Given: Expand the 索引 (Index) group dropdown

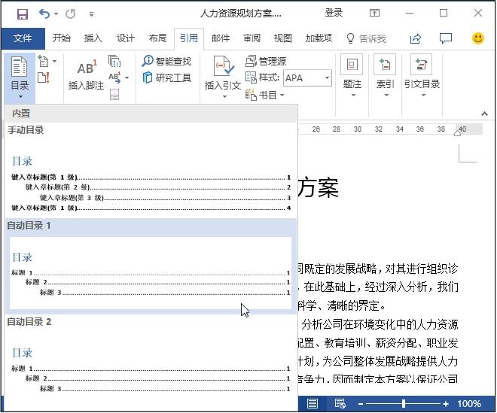Looking at the screenshot, I should (x=385, y=96).
